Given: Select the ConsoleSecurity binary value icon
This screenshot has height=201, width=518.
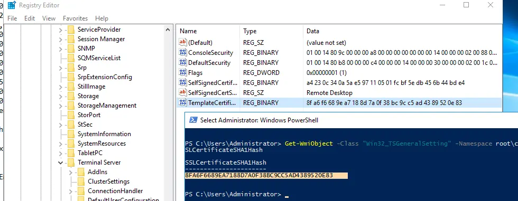Looking at the screenshot, I should click(x=183, y=52).
